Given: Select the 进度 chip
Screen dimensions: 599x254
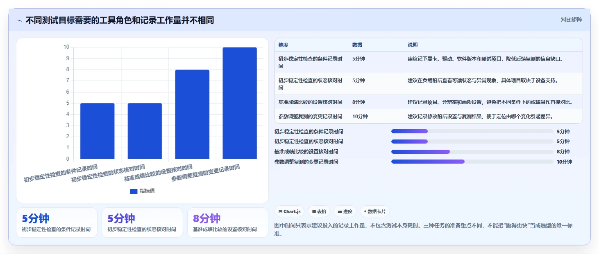Looking at the screenshot, I should 345,211.
